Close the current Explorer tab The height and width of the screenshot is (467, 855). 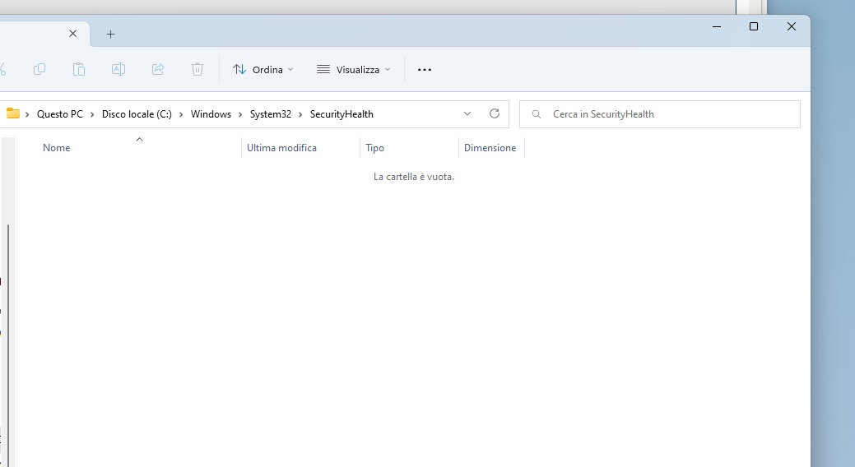pos(73,33)
